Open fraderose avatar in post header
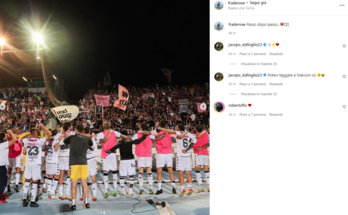Image resolution: width=348 pixels, height=215 pixels. tap(219, 5)
